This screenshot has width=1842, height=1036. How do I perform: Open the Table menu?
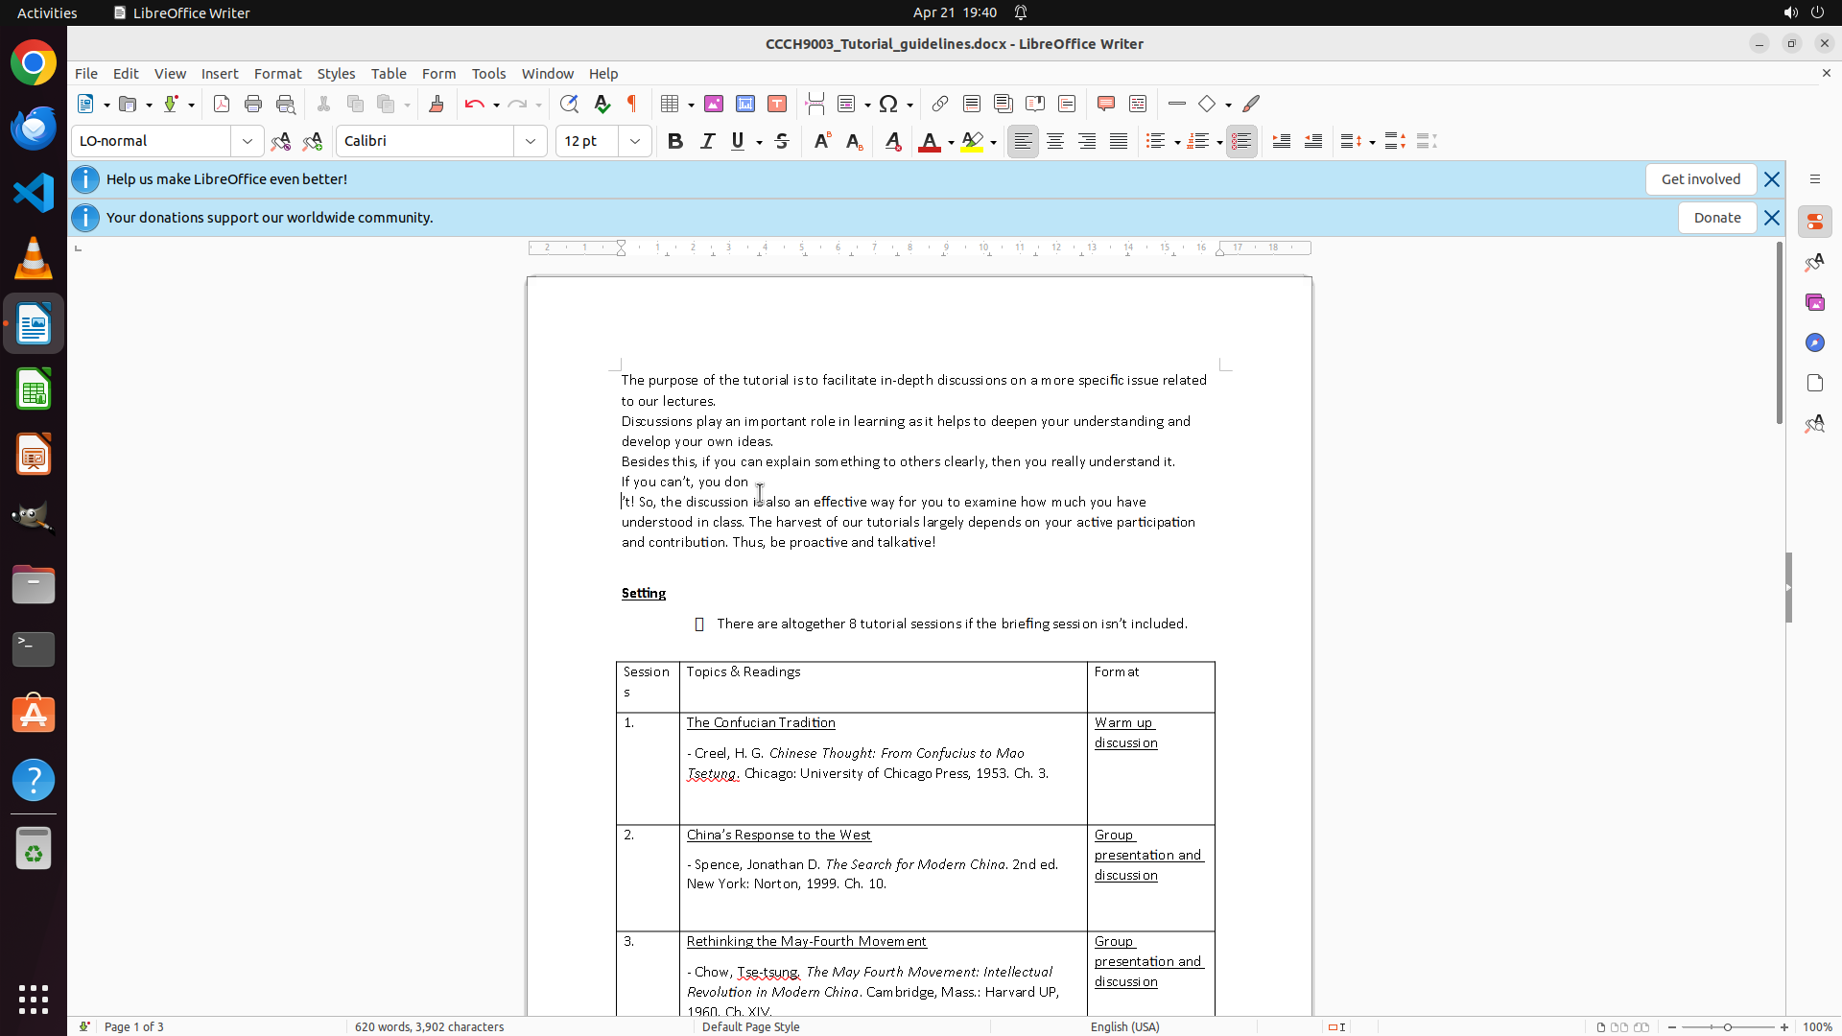pyautogui.click(x=389, y=73)
